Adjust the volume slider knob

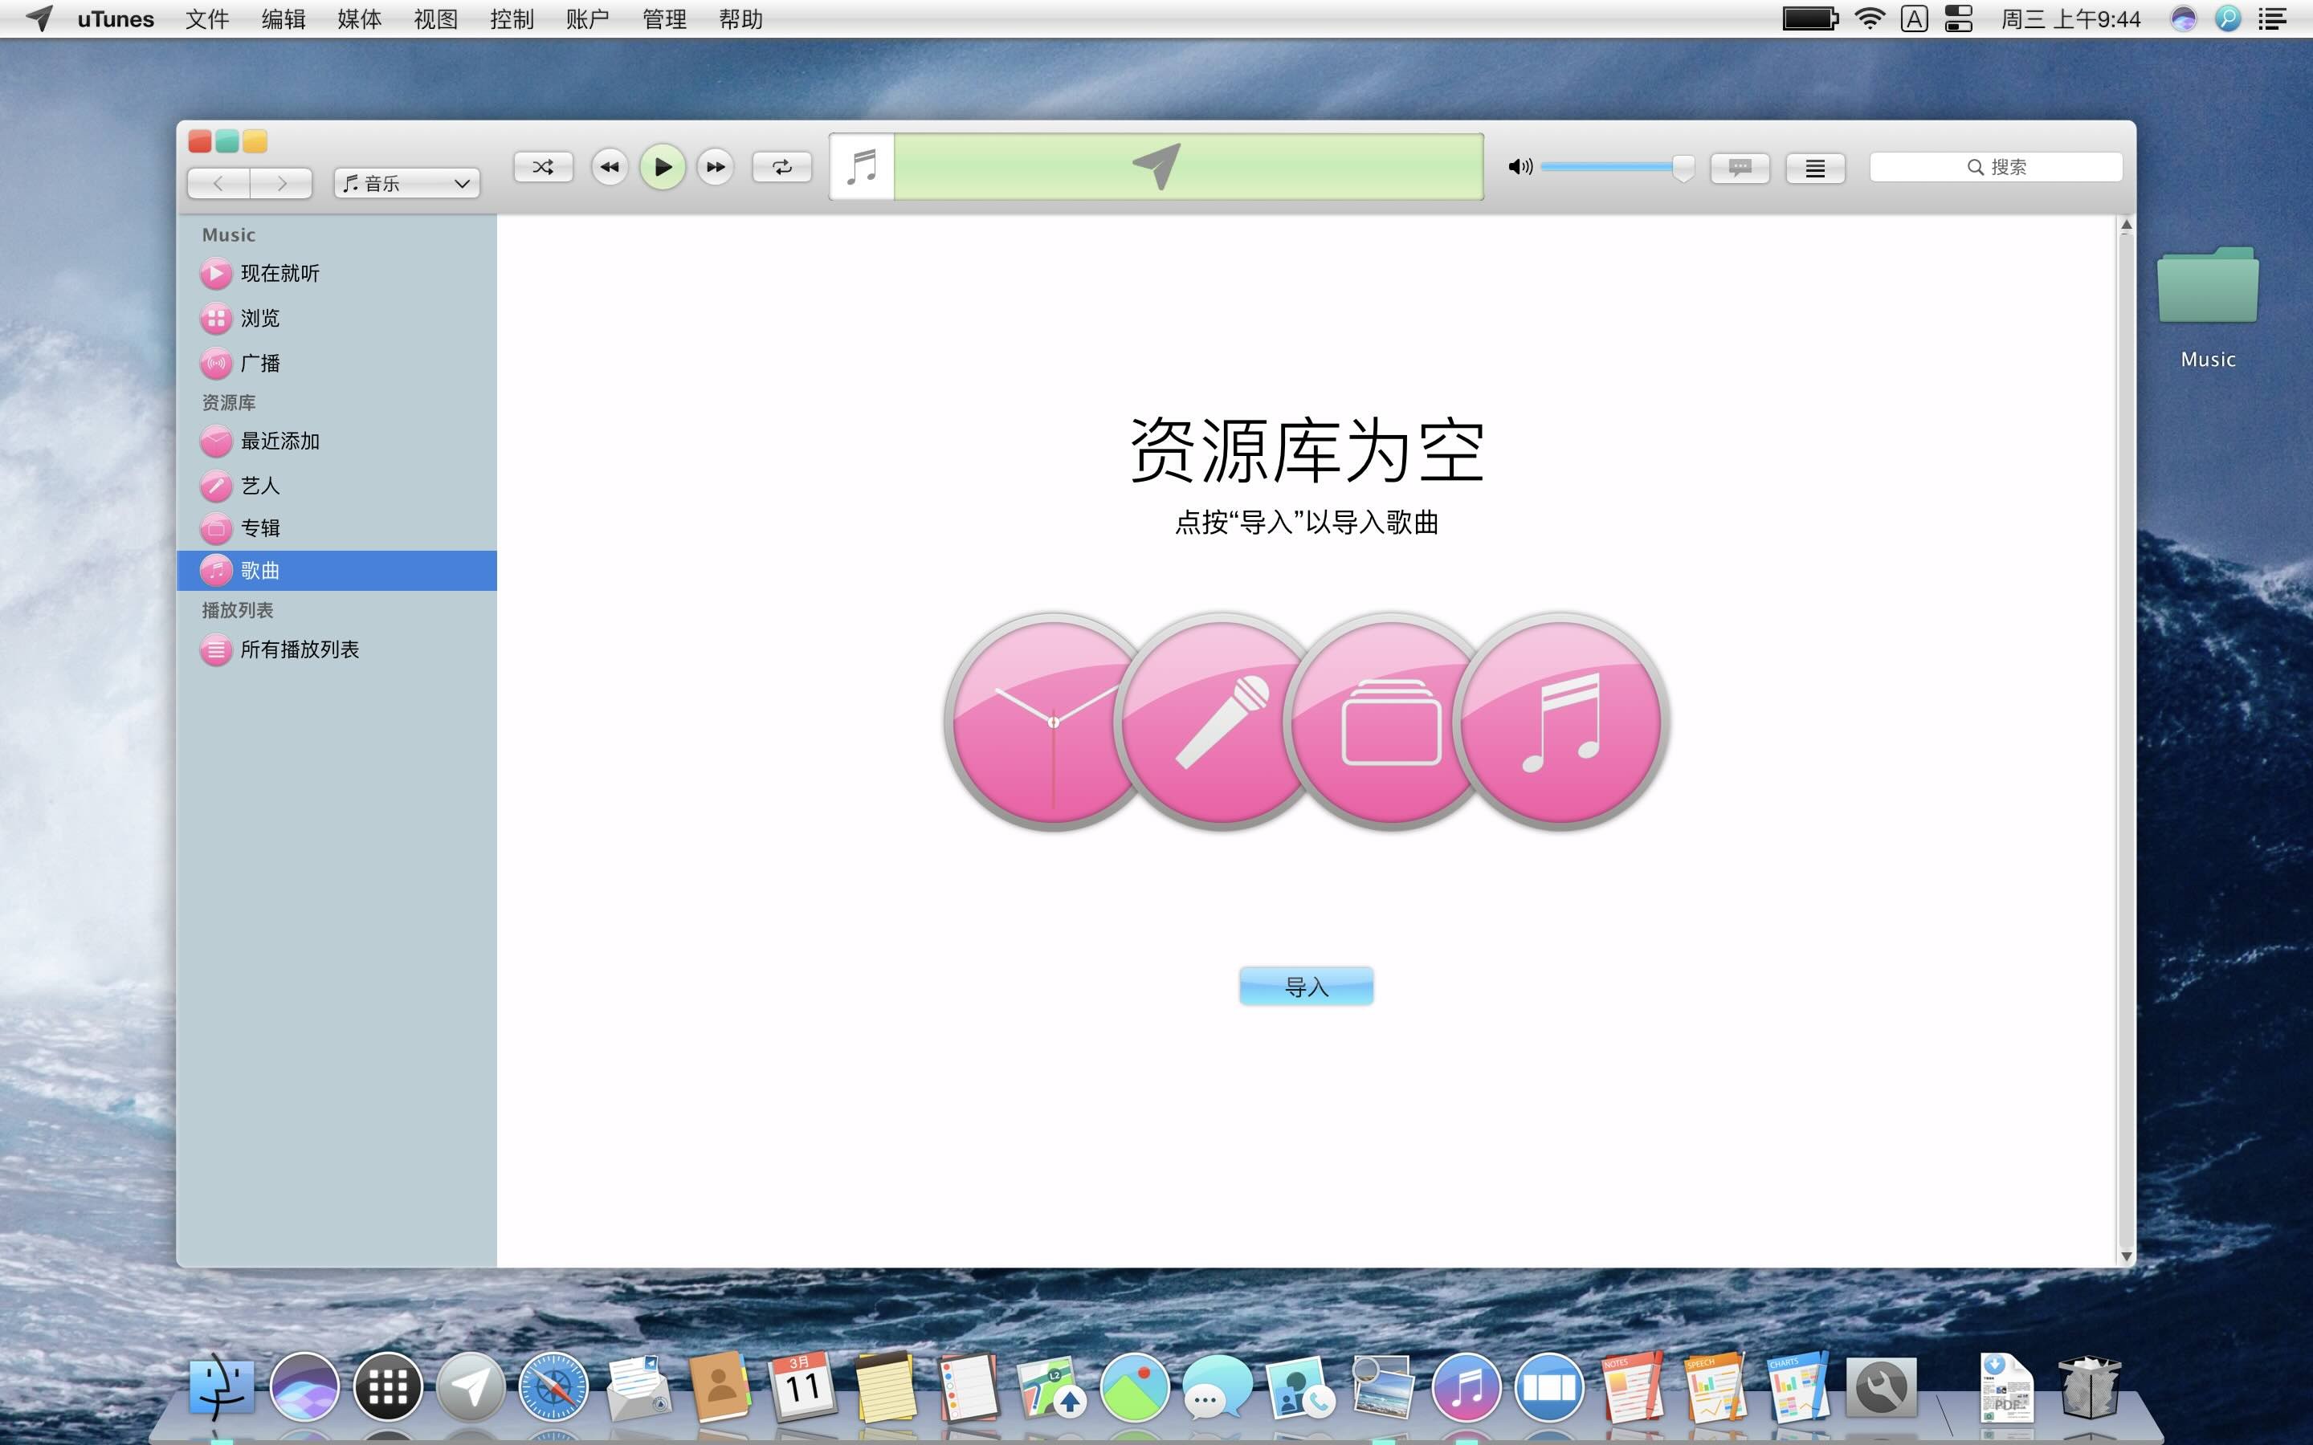(x=1683, y=169)
